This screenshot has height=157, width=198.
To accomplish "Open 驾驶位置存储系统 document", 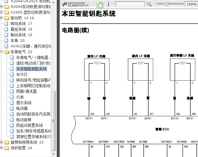I will tap(33, 137).
